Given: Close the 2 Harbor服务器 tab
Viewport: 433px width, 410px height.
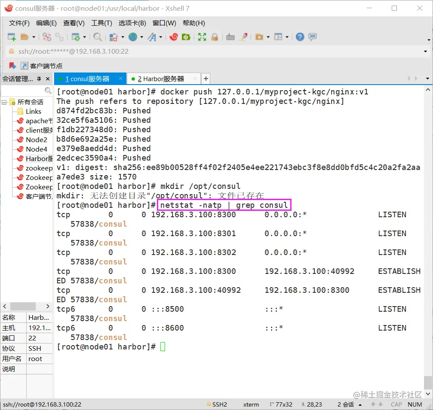Looking at the screenshot, I should pyautogui.click(x=195, y=79).
